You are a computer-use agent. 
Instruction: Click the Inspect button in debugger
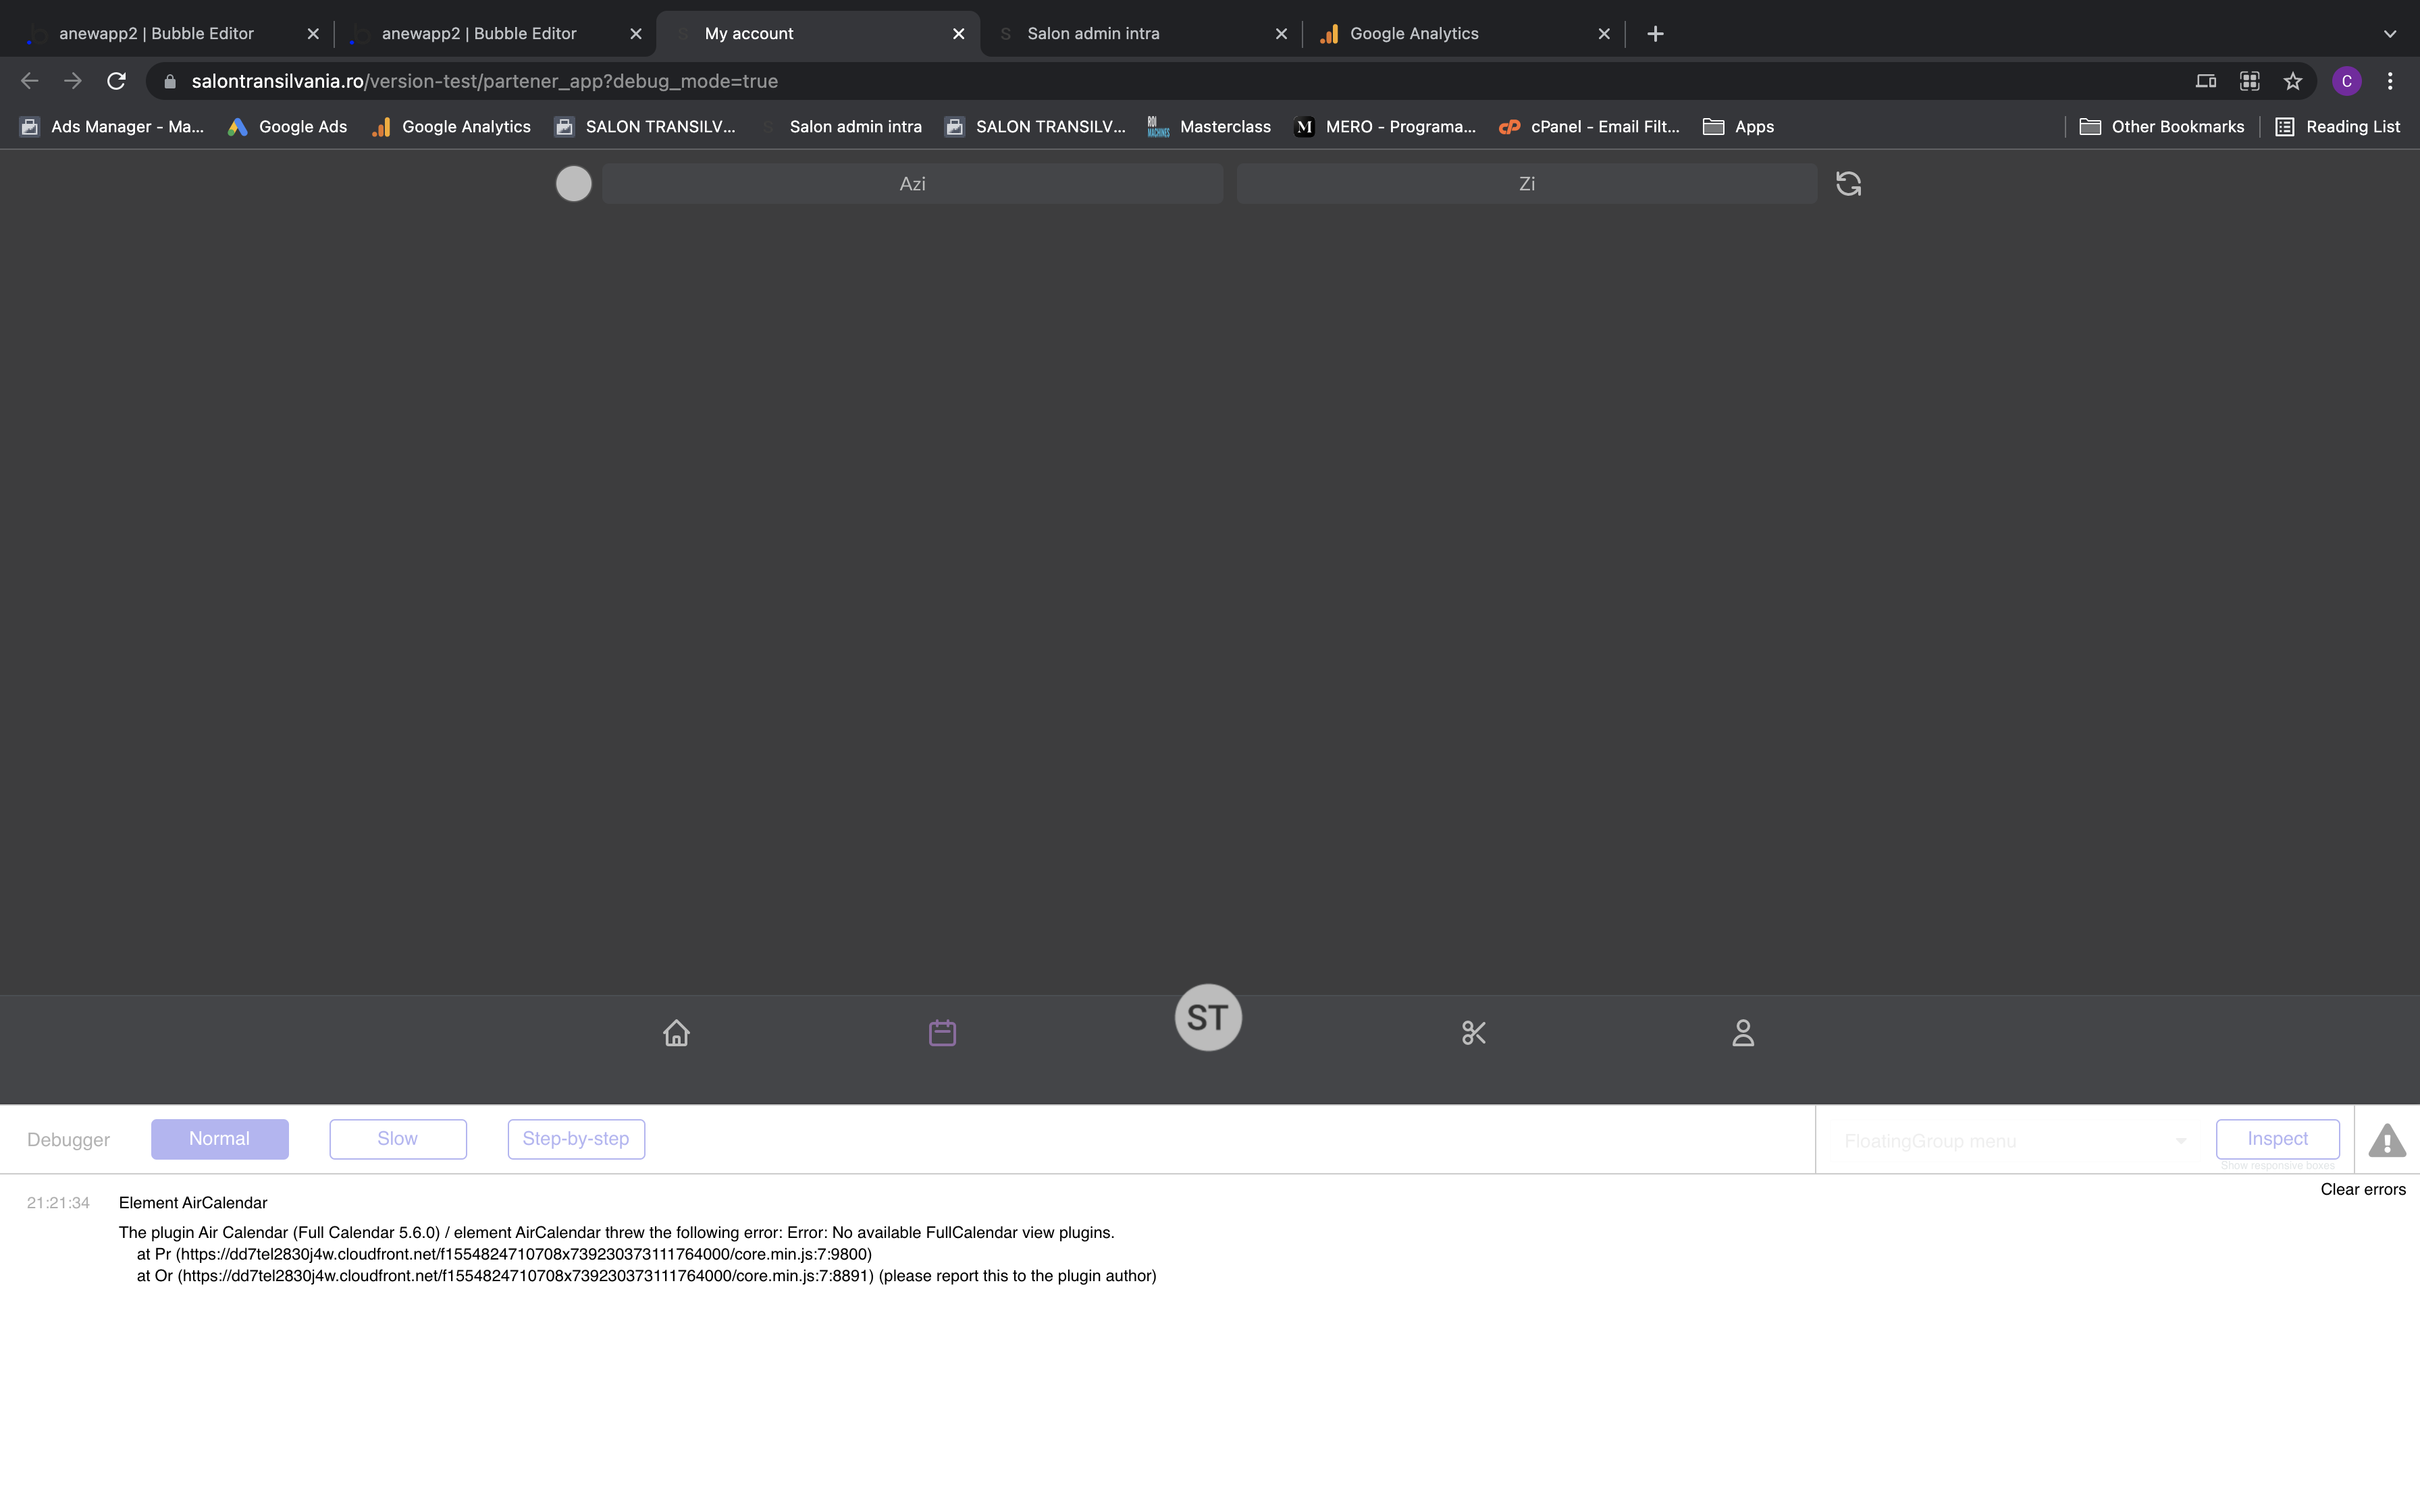(x=2277, y=1139)
